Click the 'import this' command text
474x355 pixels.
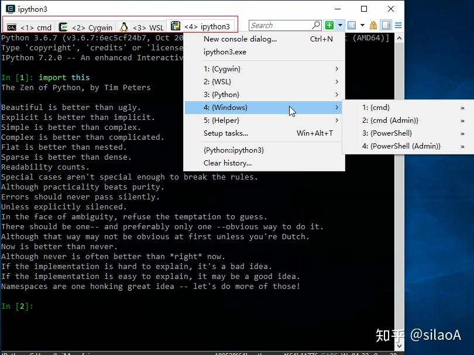click(64, 78)
